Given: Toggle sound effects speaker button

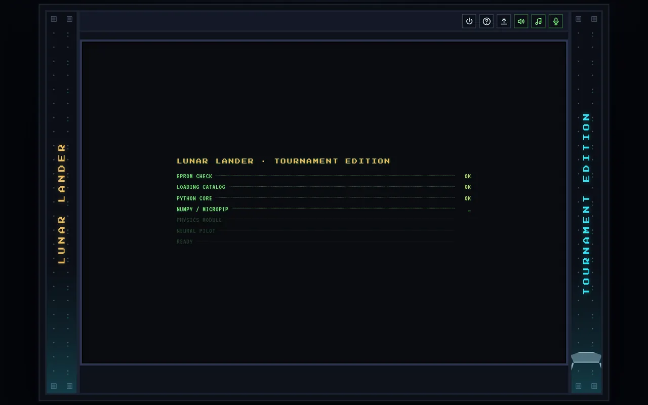Looking at the screenshot, I should coord(521,21).
